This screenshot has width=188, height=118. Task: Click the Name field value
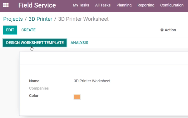(x=92, y=81)
